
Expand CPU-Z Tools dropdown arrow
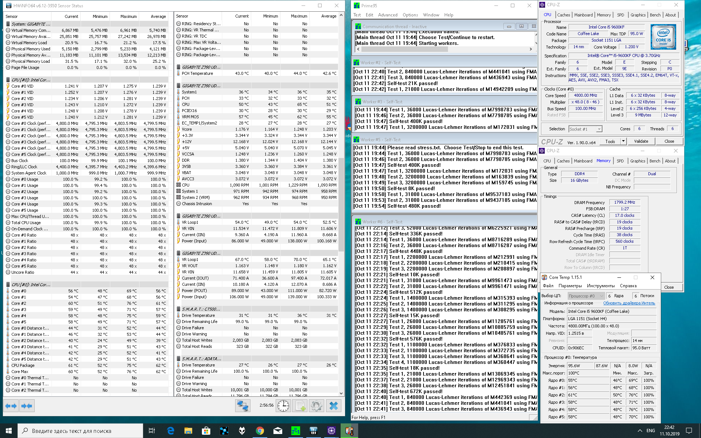coord(623,141)
